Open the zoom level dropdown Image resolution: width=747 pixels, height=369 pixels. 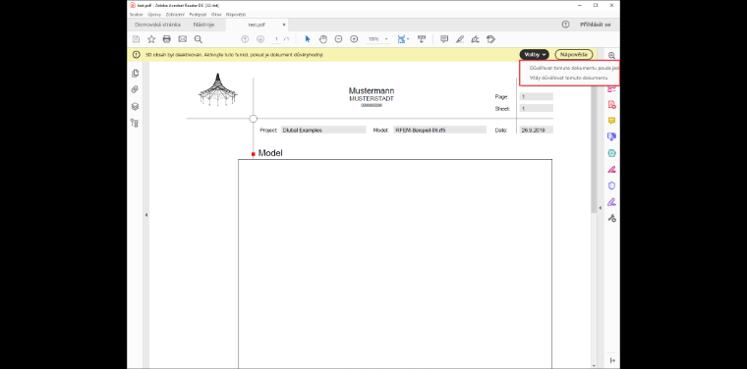point(386,39)
